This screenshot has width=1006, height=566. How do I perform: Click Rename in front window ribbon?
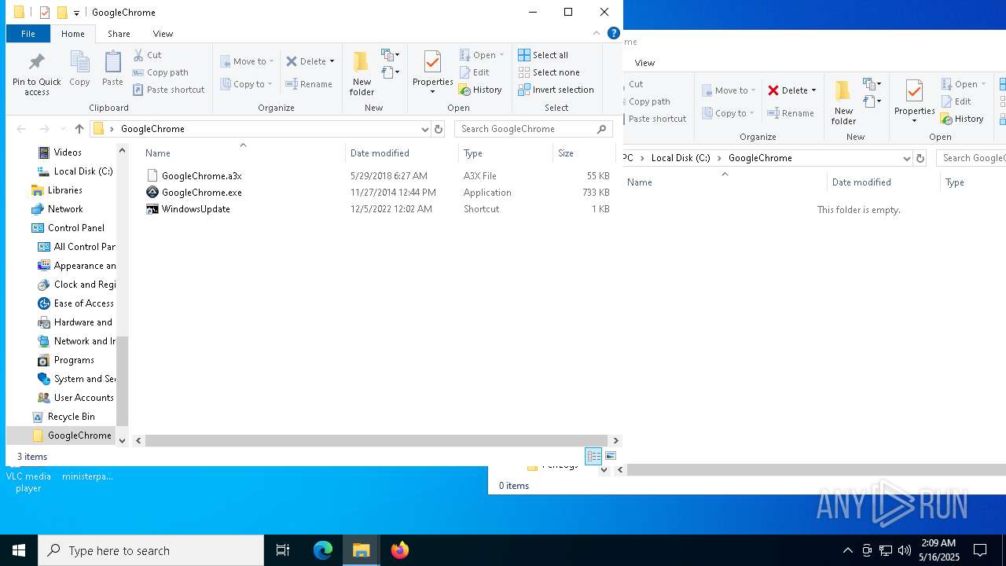click(309, 84)
